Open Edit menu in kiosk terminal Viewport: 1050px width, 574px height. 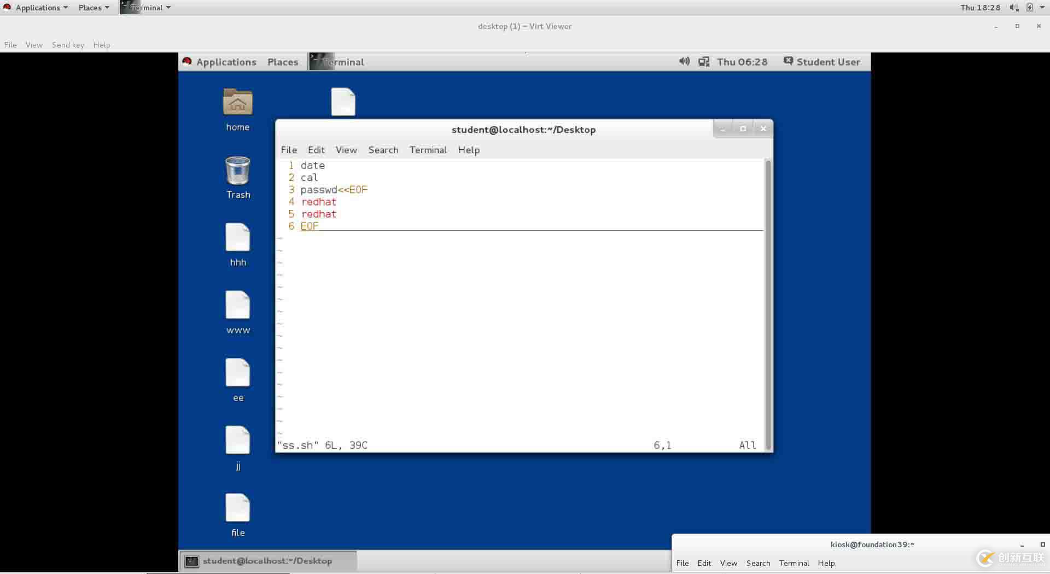704,563
